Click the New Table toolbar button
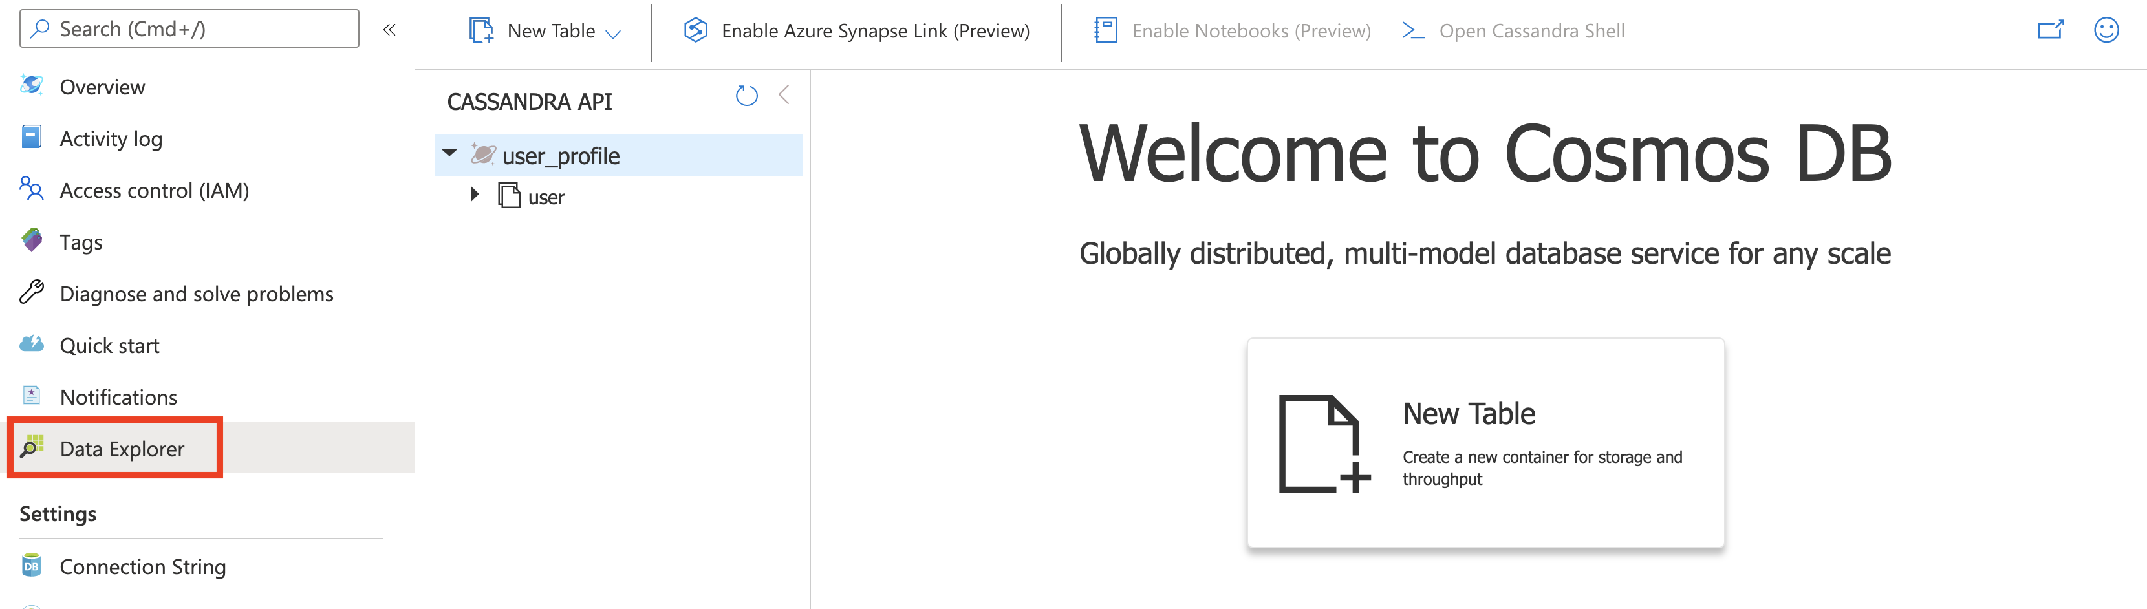The image size is (2147, 609). pos(545,31)
